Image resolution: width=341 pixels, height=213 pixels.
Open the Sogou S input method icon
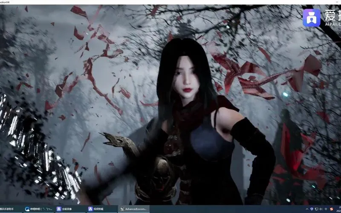pyautogui.click(x=332, y=209)
